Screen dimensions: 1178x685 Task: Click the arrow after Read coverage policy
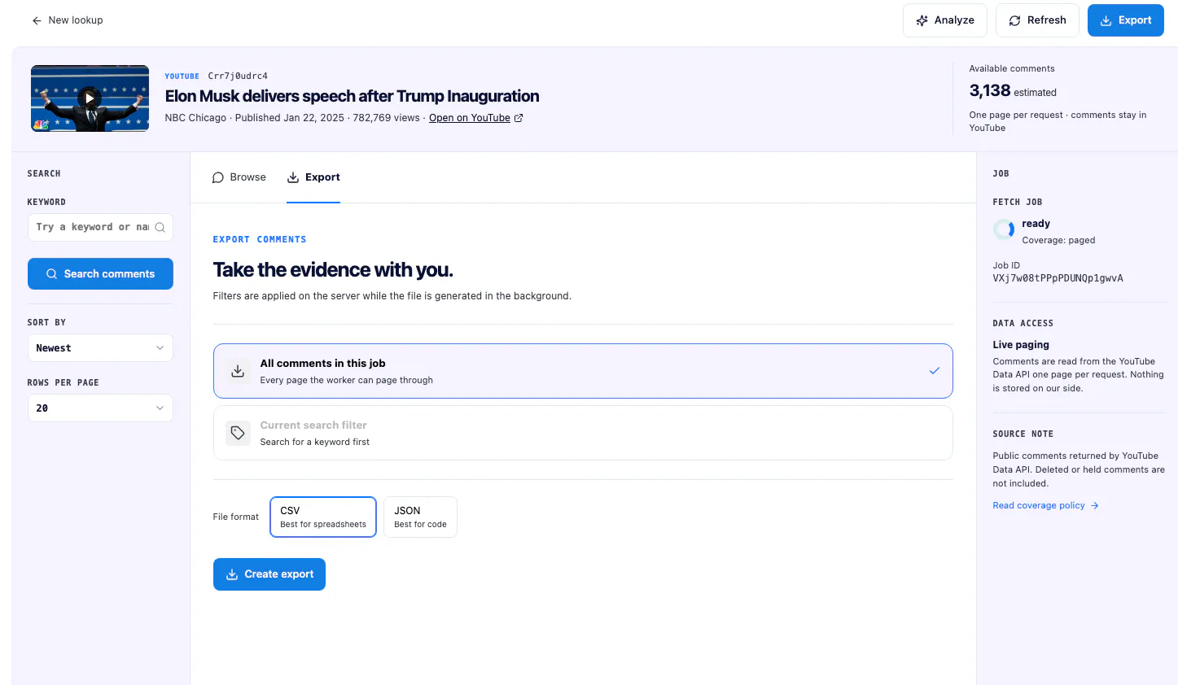pos(1095,506)
